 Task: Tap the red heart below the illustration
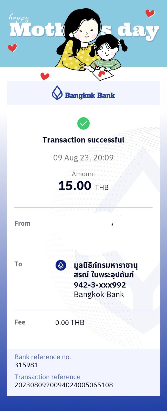45,76
